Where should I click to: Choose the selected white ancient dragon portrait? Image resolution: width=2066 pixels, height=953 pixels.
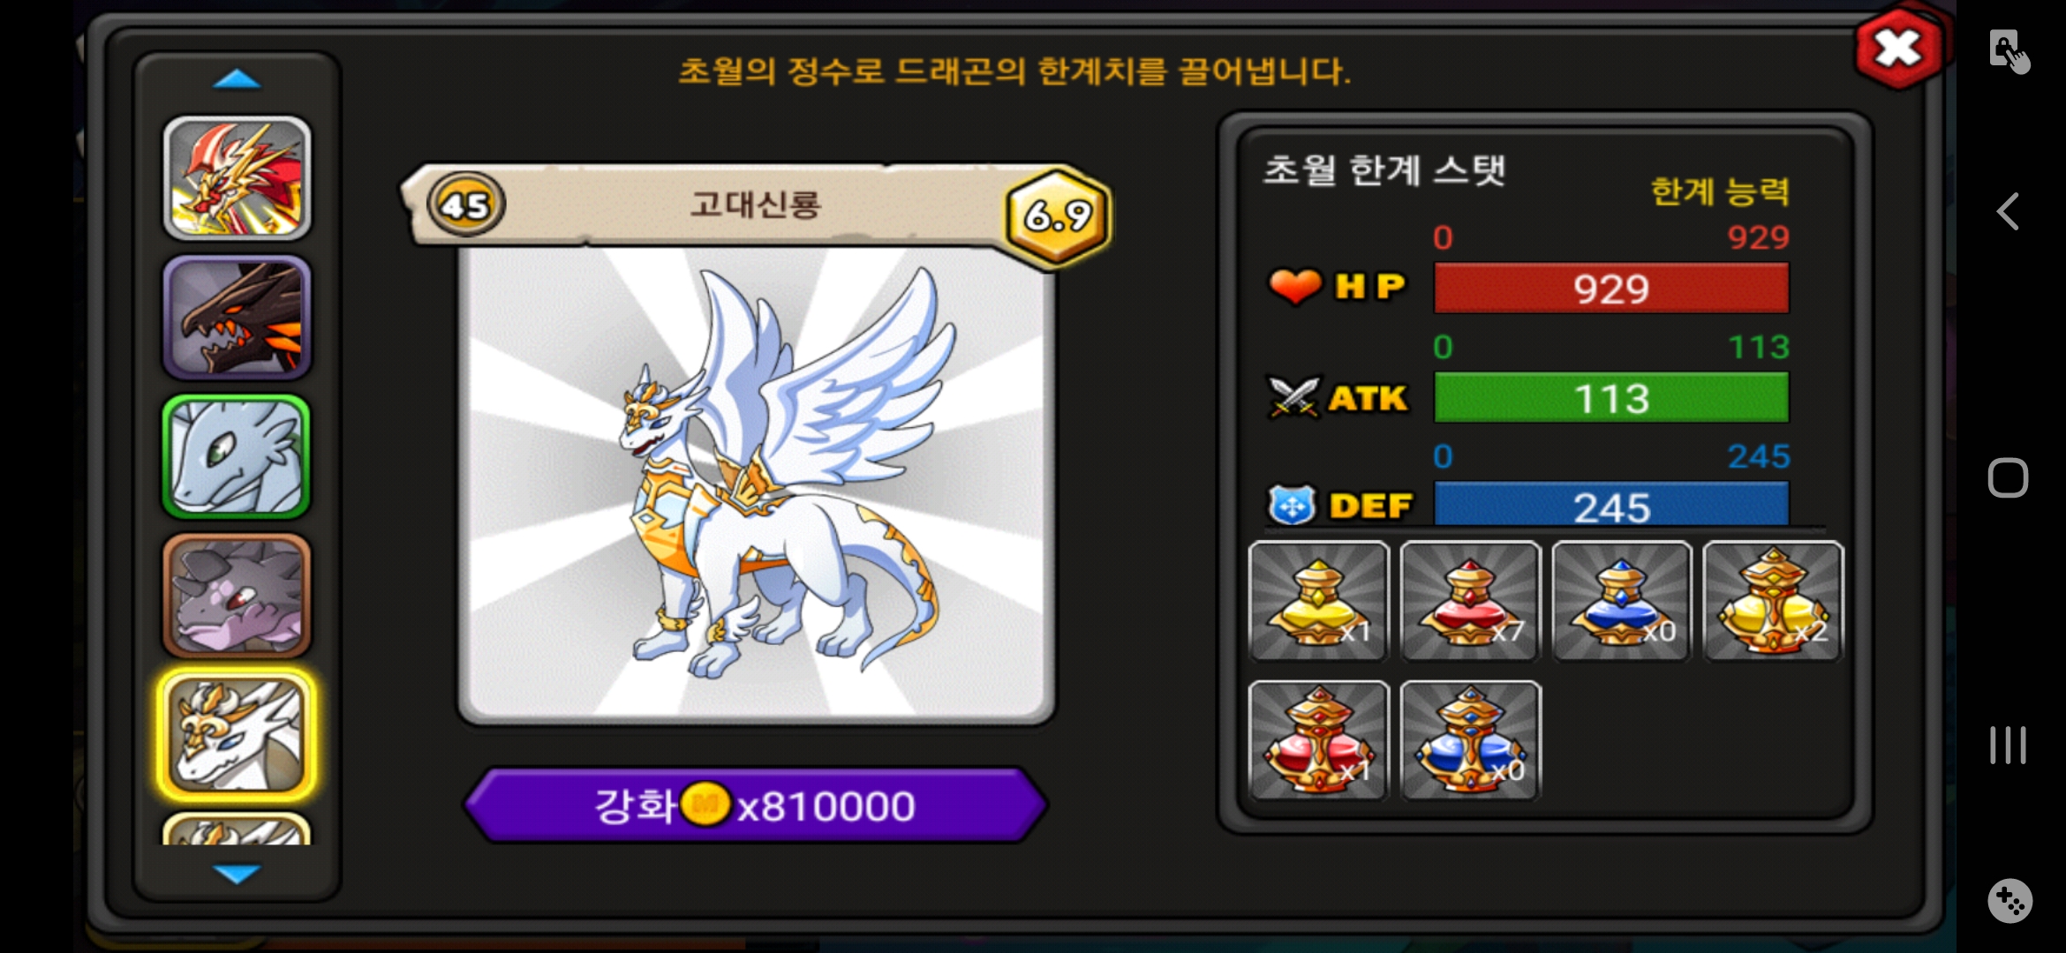[x=237, y=735]
